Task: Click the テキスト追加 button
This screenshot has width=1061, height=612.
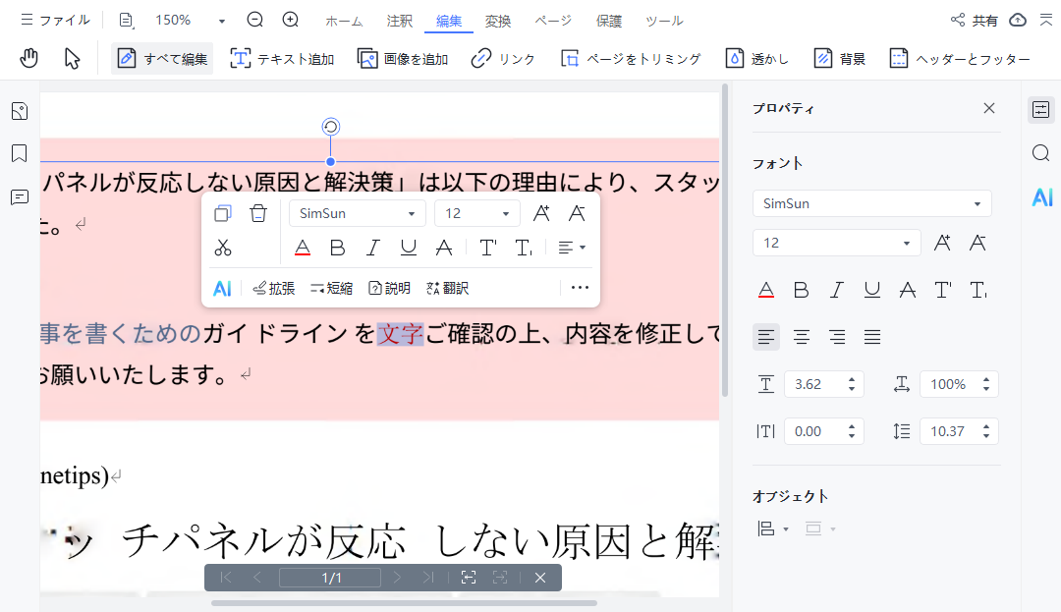Action: pos(282,59)
